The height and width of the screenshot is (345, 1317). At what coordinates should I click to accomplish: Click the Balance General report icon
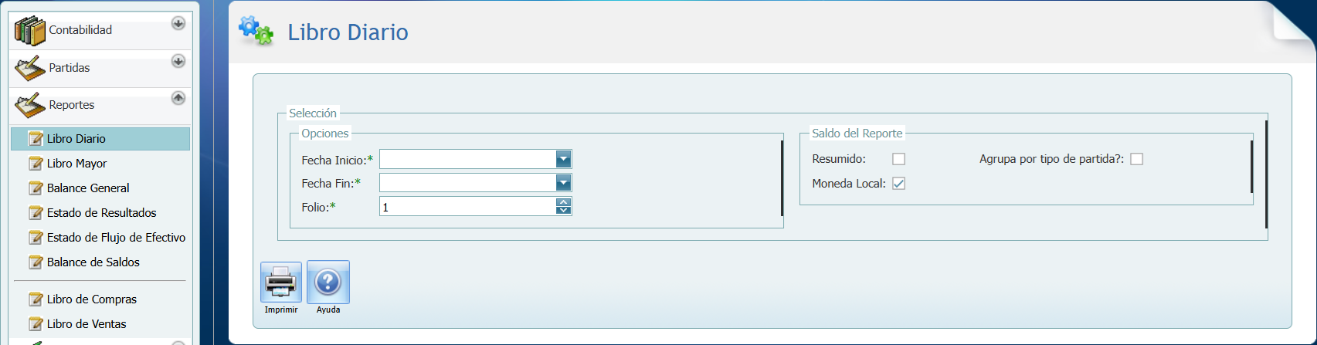(36, 188)
